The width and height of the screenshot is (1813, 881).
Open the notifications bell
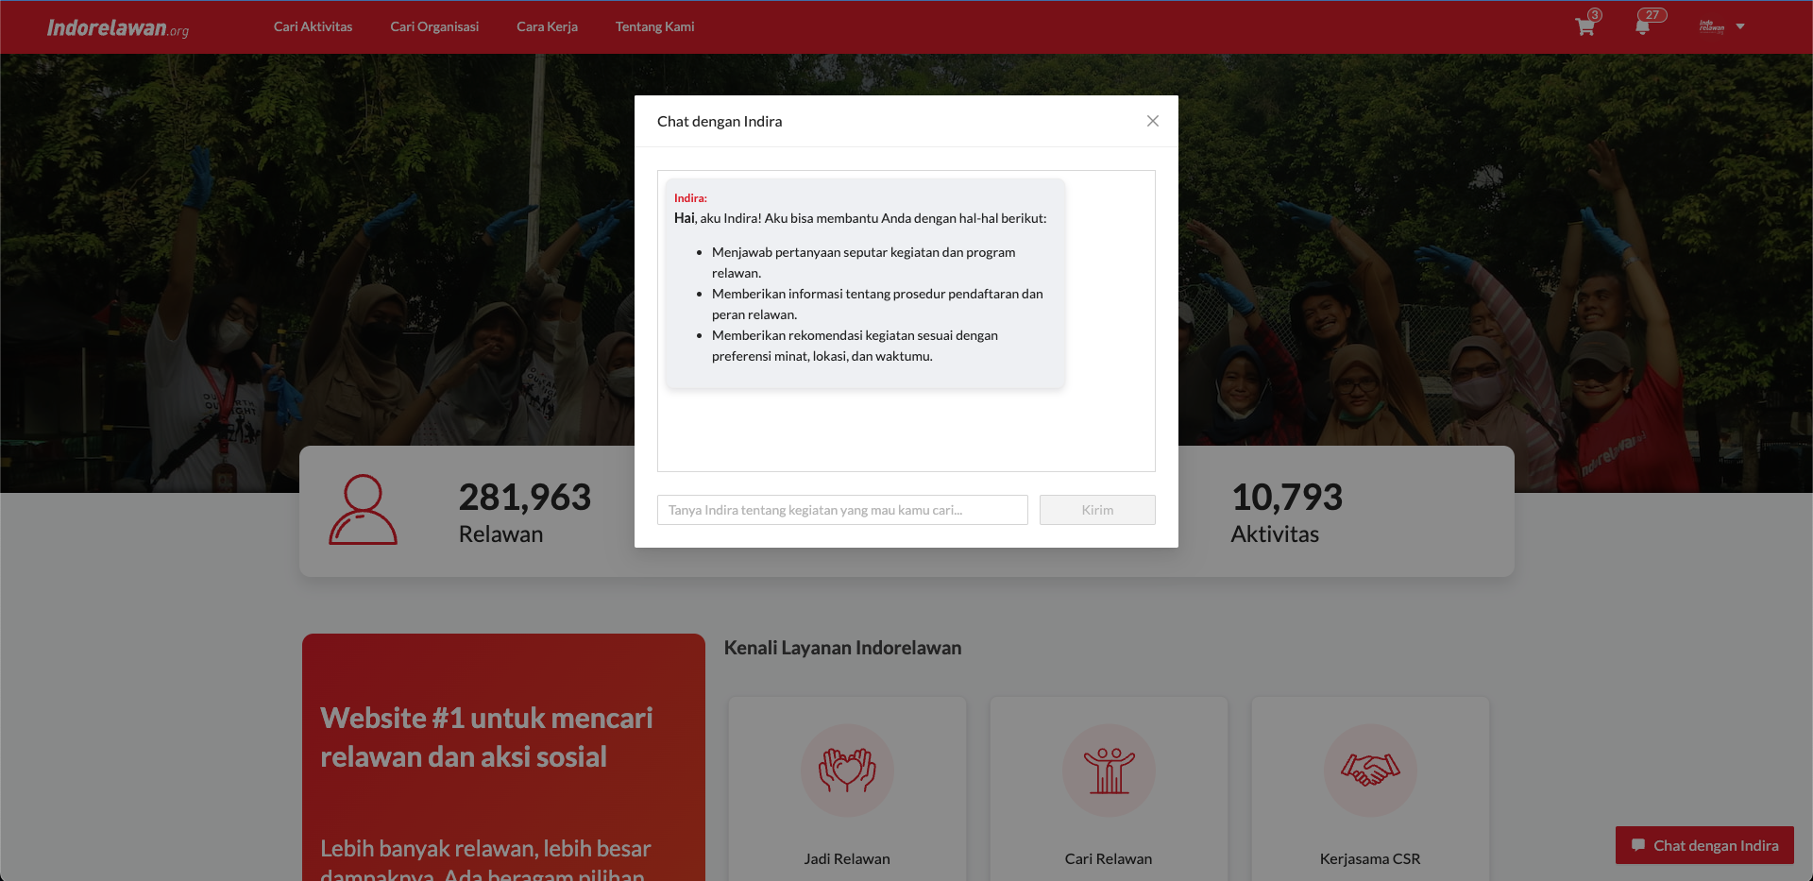[1642, 26]
